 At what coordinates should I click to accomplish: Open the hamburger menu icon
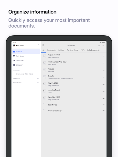[43, 45]
